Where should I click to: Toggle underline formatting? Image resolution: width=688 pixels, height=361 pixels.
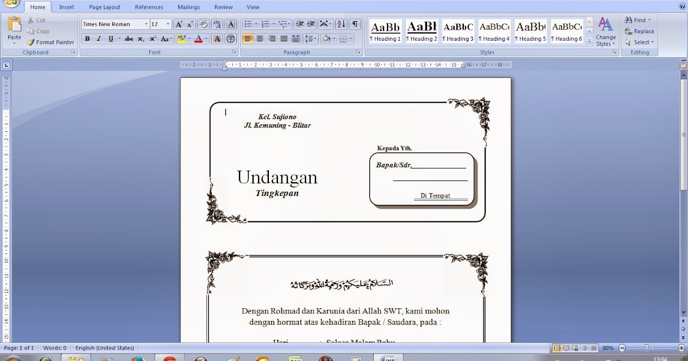(111, 39)
